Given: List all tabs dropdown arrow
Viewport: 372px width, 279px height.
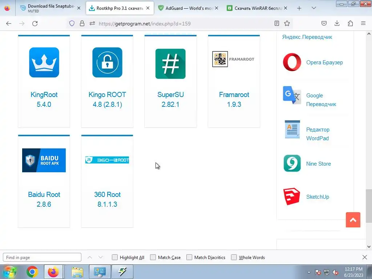Looking at the screenshot, I should 314,8.
